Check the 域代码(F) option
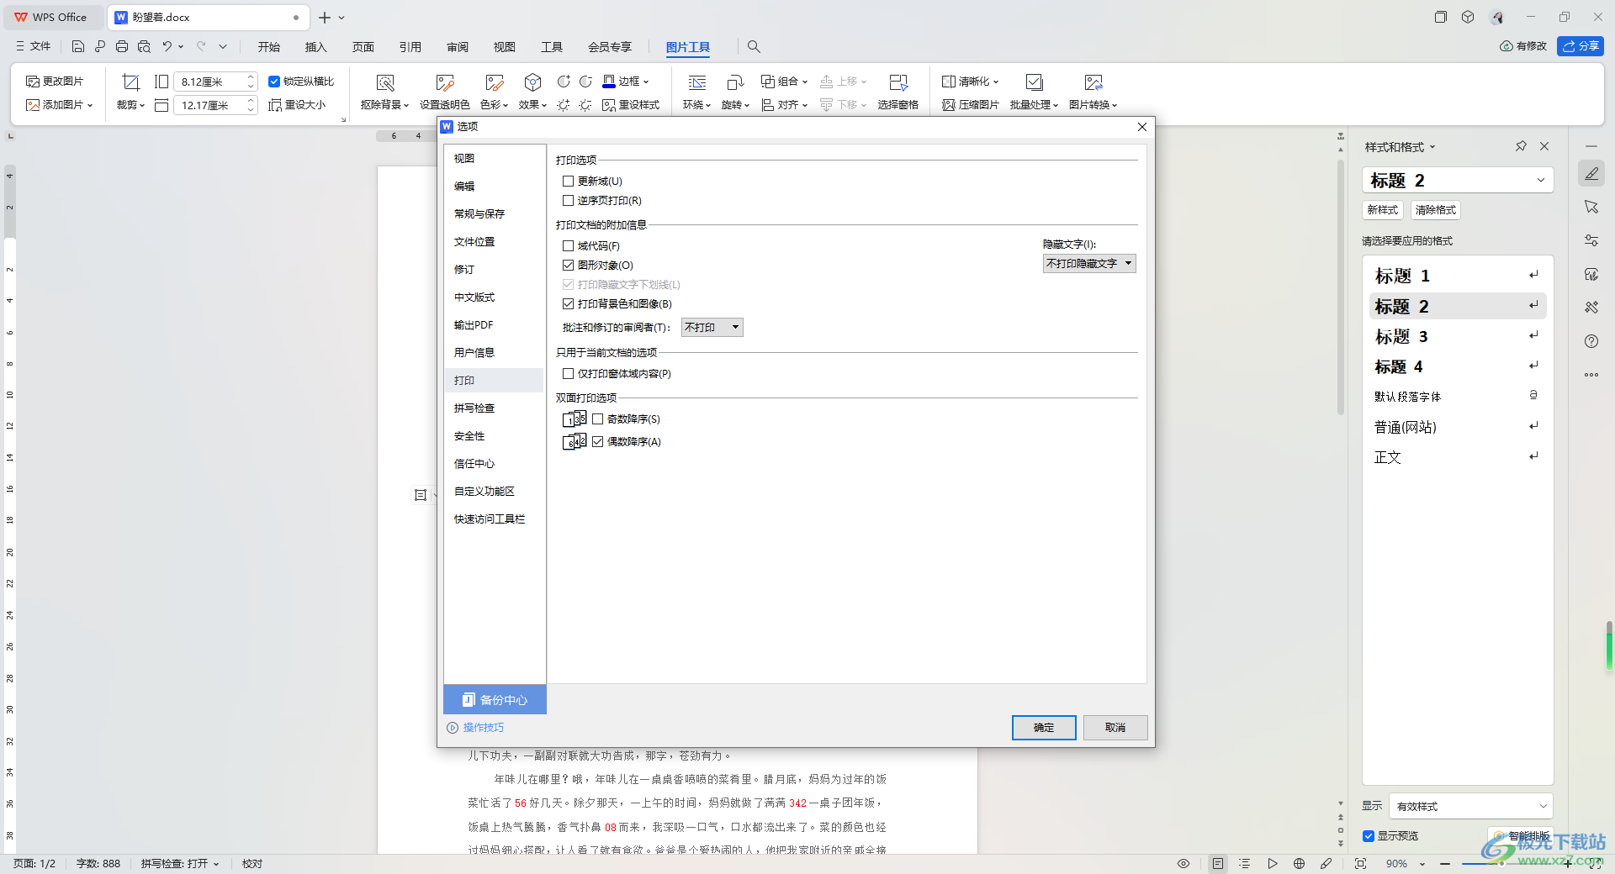Image resolution: width=1615 pixels, height=874 pixels. point(569,246)
